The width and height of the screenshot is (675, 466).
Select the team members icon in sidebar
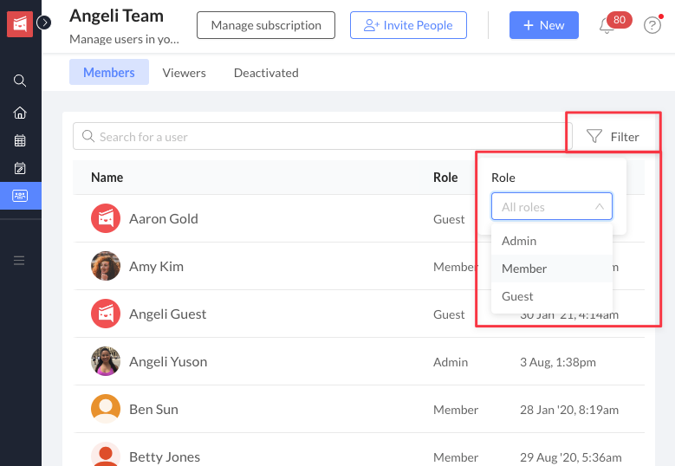(20, 196)
